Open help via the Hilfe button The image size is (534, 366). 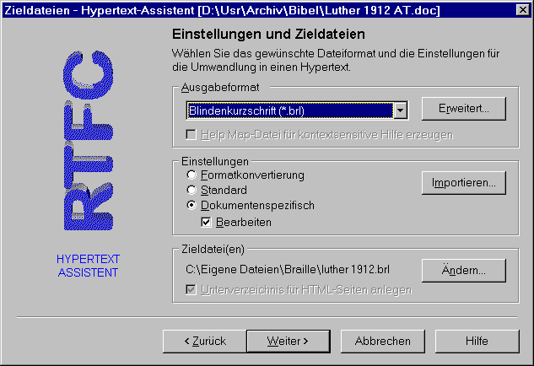tap(477, 341)
